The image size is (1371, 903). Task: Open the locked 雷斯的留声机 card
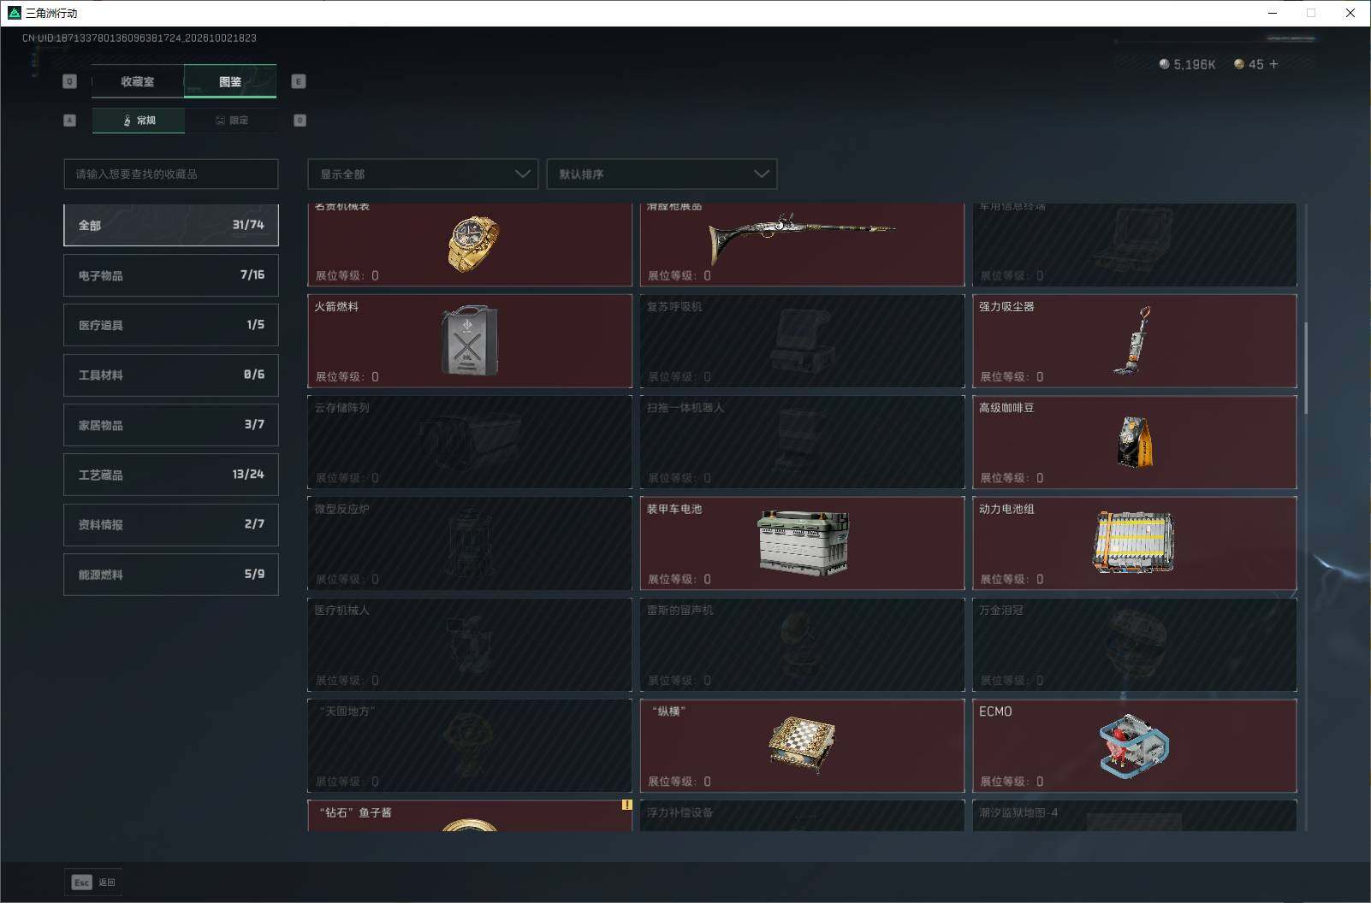pos(802,644)
